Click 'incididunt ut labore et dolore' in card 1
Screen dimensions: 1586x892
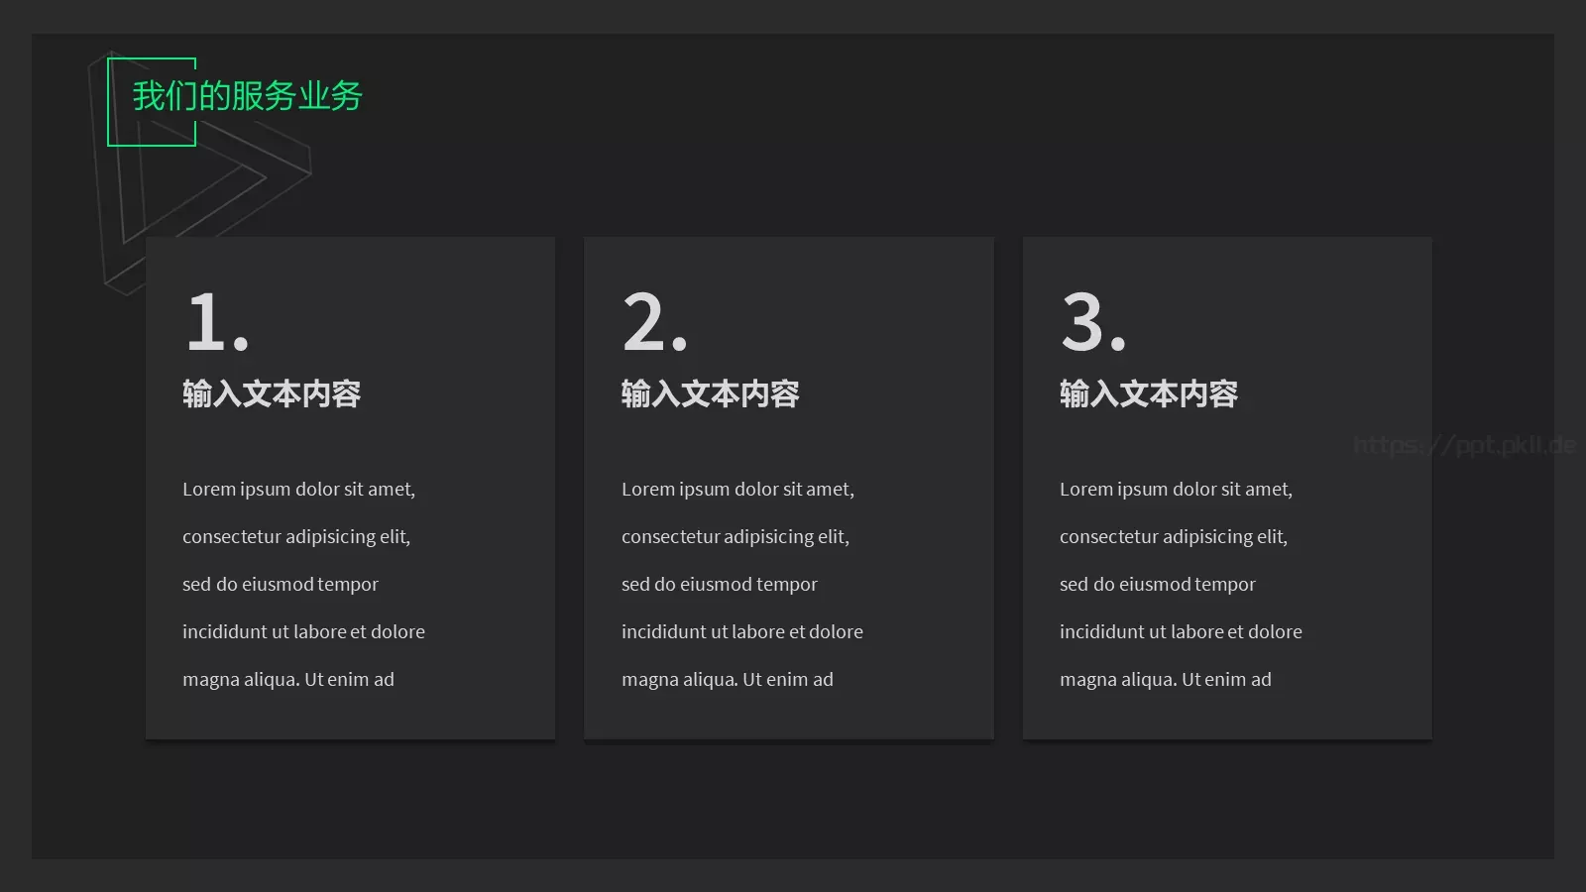(303, 631)
